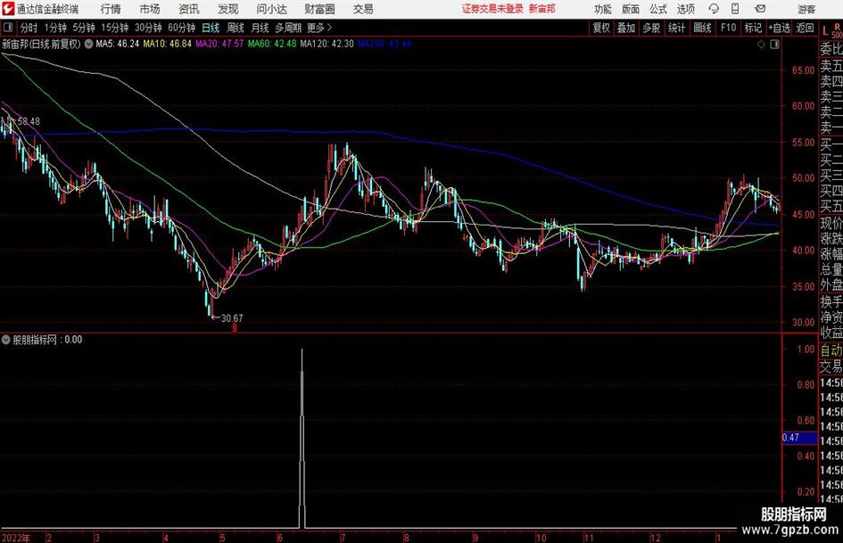Add stock with +自选 button
This screenshot has height=543, width=843.
tap(780, 28)
